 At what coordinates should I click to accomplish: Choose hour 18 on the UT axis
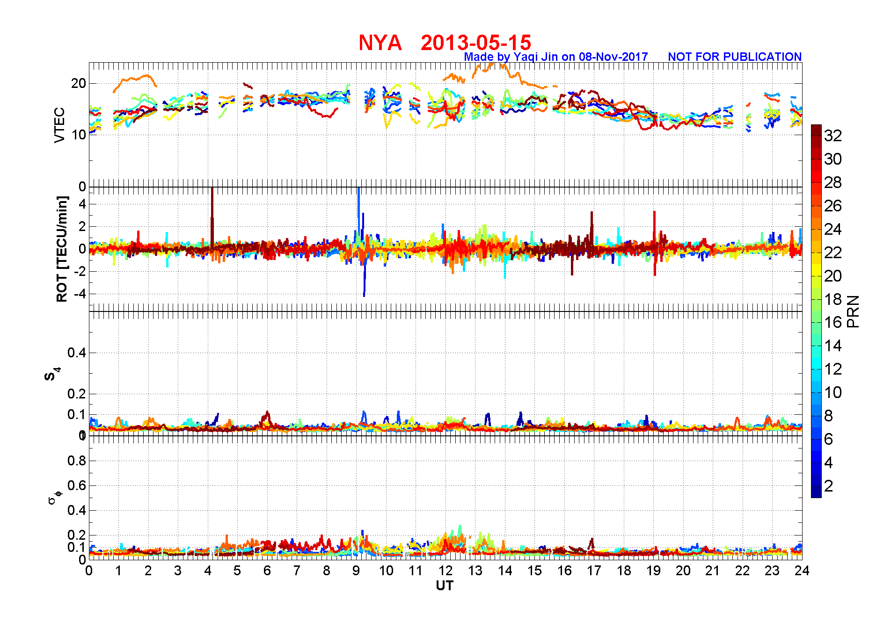click(624, 571)
